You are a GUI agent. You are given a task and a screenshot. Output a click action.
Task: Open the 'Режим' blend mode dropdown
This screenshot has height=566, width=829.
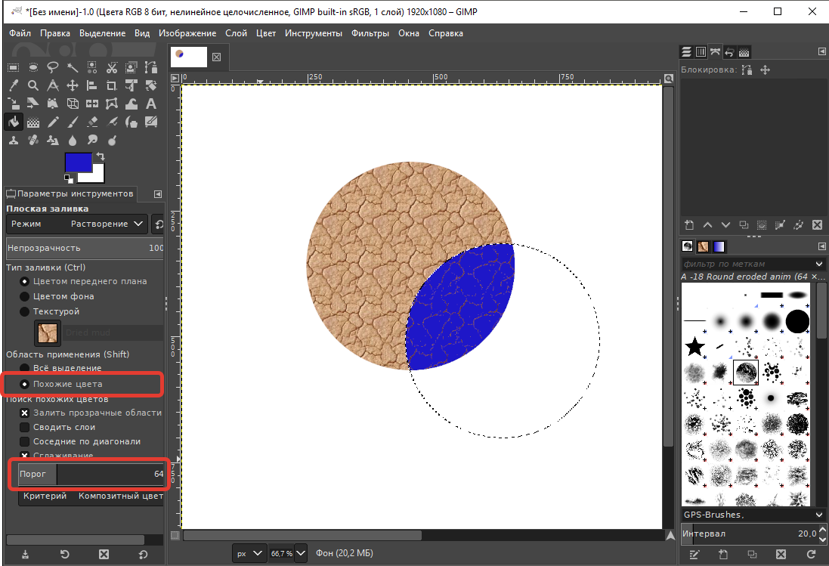(77, 224)
